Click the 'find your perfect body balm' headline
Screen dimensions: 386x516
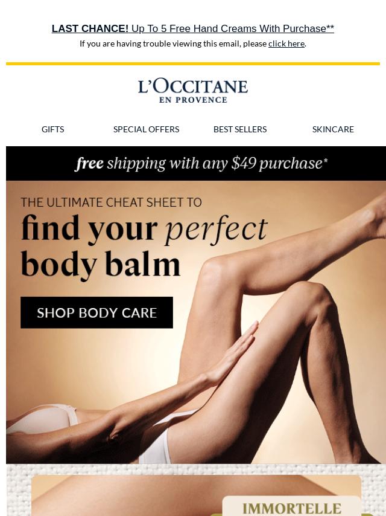[x=145, y=246]
